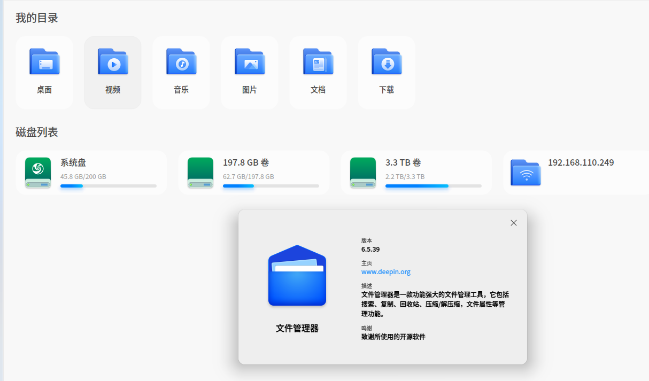The image size is (649, 381).
Task: Select the 桌面 folder label
Action: 44,90
